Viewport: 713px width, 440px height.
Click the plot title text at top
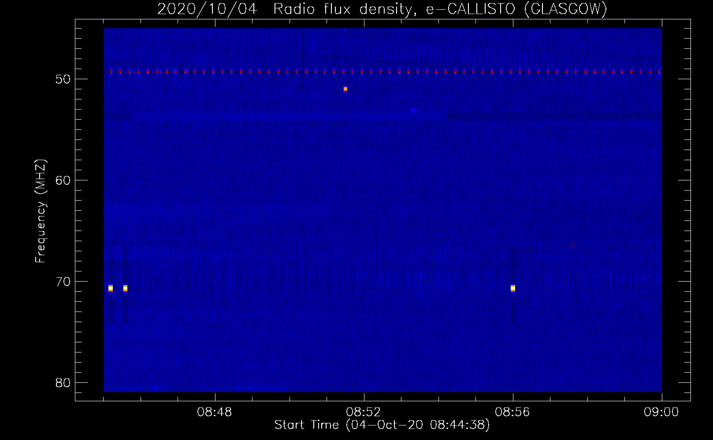pyautogui.click(x=382, y=9)
